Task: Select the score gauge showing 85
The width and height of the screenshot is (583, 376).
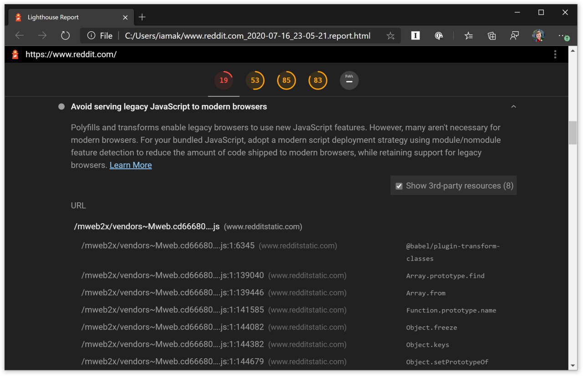Action: pyautogui.click(x=286, y=80)
